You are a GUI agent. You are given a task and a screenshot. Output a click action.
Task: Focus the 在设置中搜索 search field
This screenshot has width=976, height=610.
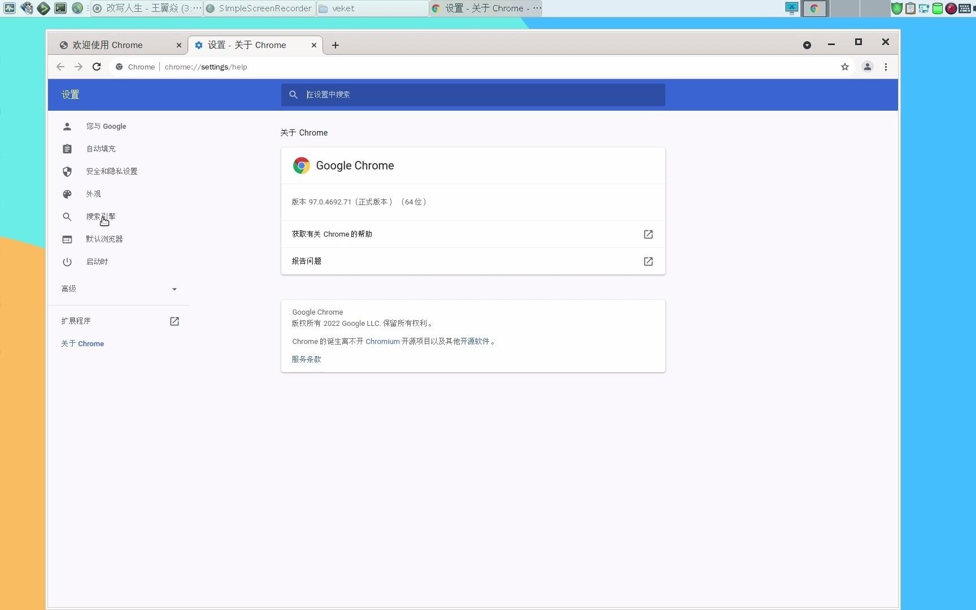[473, 95]
